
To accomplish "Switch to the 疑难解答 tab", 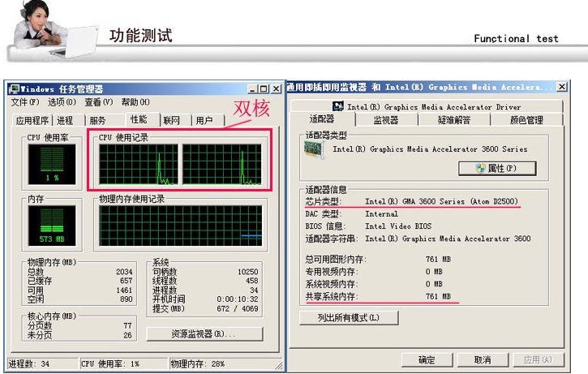I will [454, 120].
